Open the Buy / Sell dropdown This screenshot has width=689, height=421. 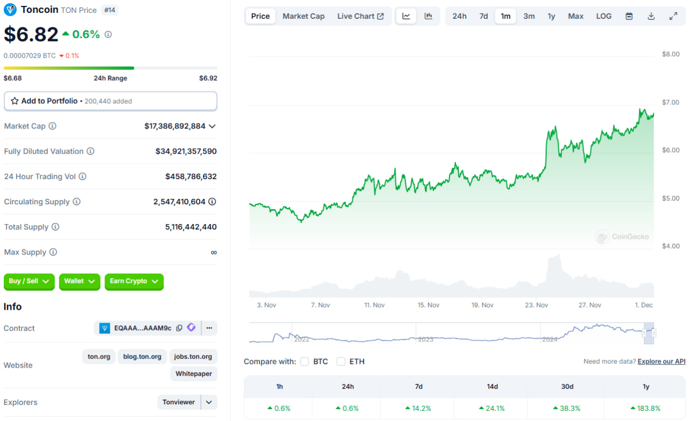[x=29, y=281]
